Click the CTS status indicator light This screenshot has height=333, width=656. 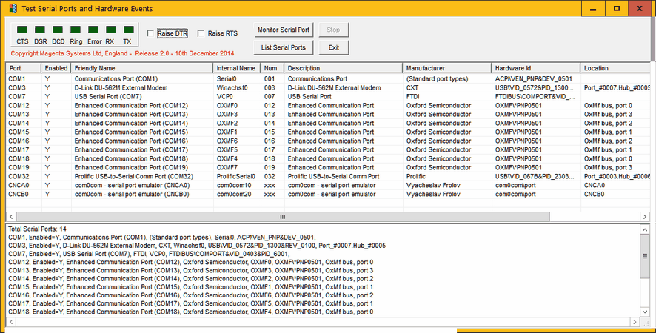(x=23, y=30)
